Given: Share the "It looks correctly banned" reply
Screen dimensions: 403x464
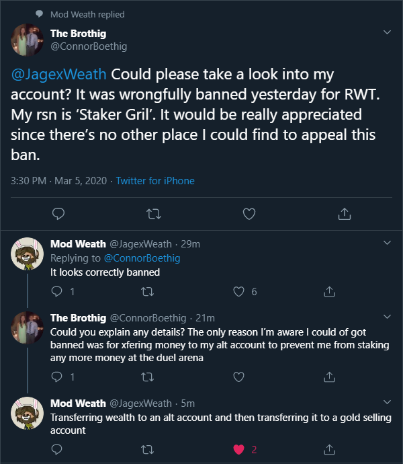Looking at the screenshot, I should [329, 292].
